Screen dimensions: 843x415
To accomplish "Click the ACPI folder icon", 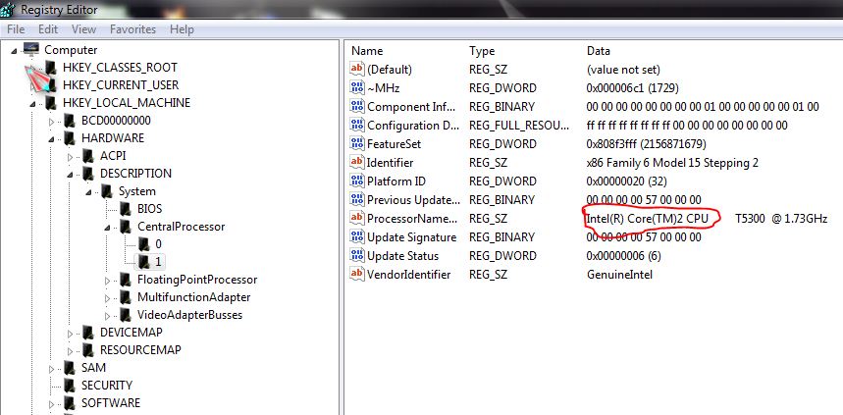I will click(87, 156).
